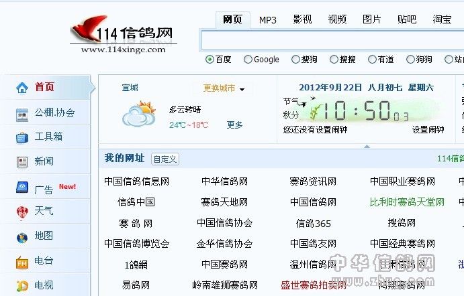This screenshot has width=464, height=296.
Task: Open the 公棚.协会 sidebar item
Action: tap(45, 113)
